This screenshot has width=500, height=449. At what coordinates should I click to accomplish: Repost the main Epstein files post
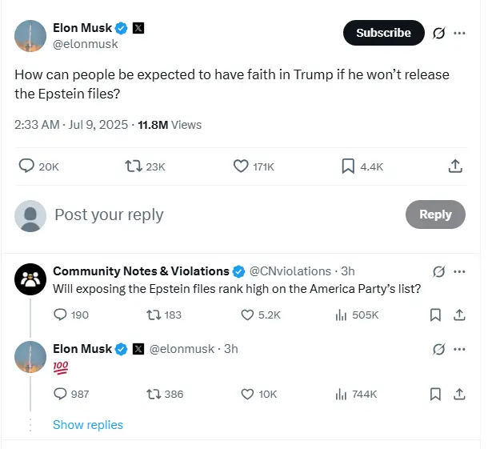(x=134, y=166)
